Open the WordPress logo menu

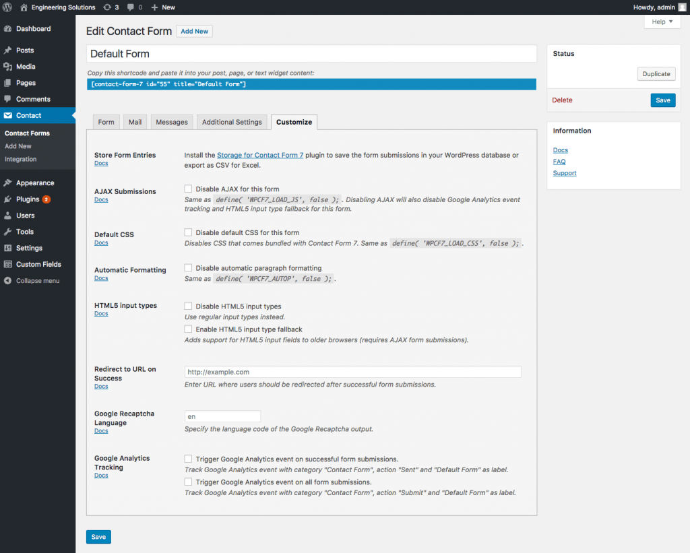pos(7,7)
